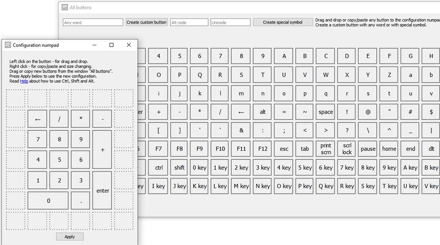This screenshot has height=245, width=440.
Task: Select the enter button on numpad
Action: point(102,190)
